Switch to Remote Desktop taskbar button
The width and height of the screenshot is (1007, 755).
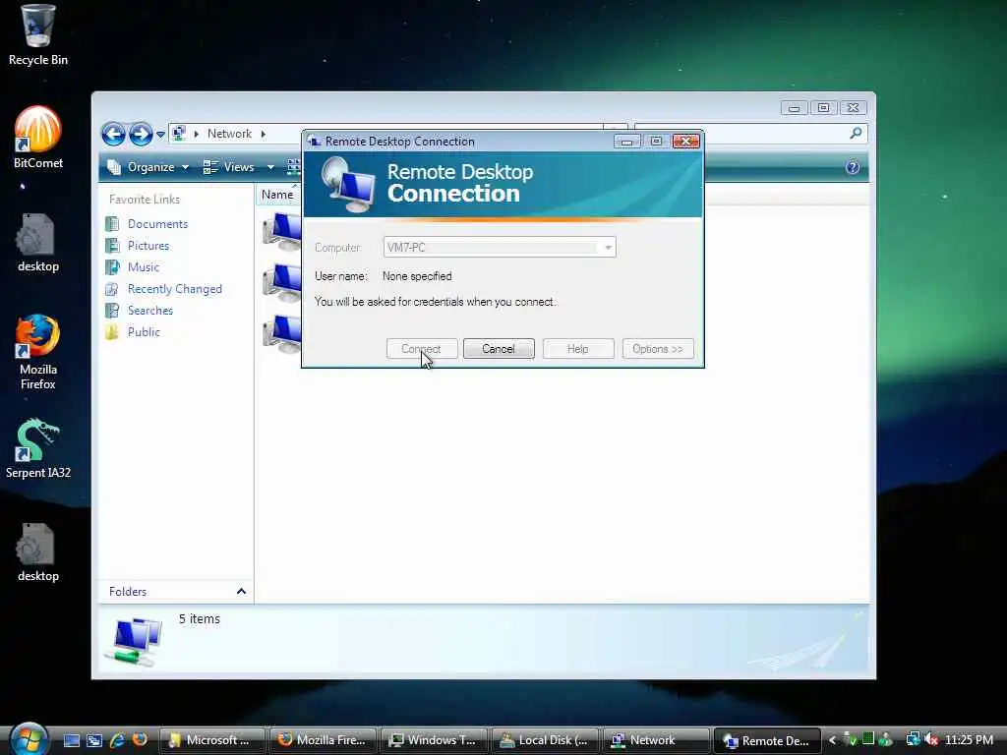coord(767,740)
